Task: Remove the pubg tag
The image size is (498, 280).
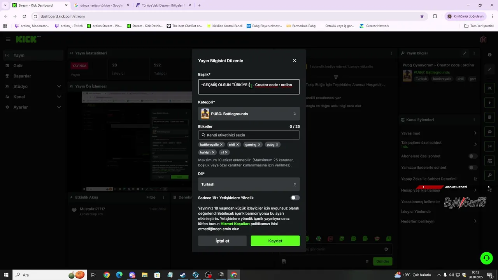Action: point(277,145)
